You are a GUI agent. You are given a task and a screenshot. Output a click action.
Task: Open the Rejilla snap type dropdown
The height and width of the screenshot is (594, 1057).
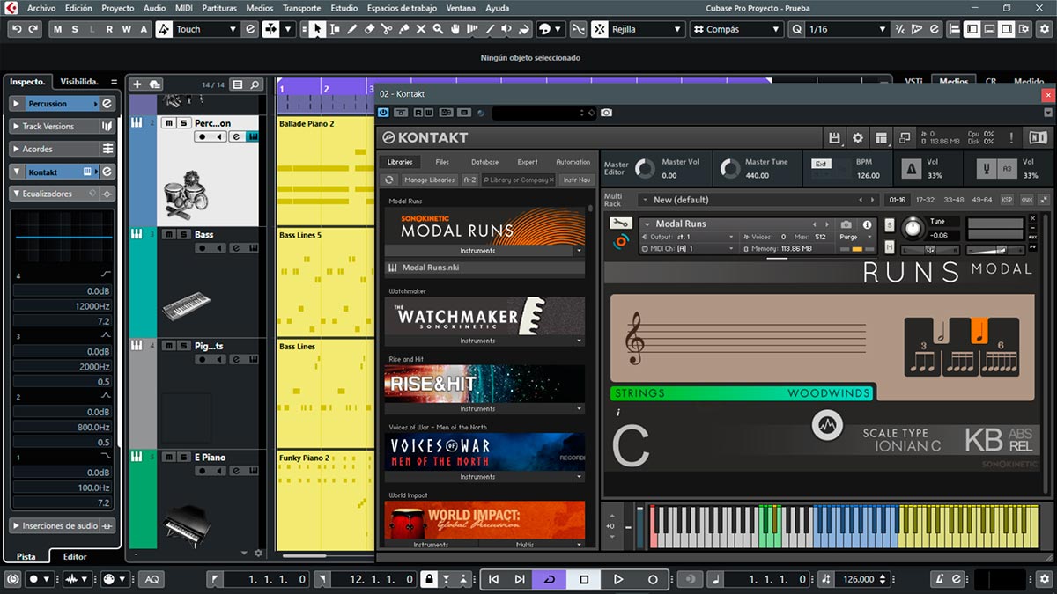(x=647, y=29)
